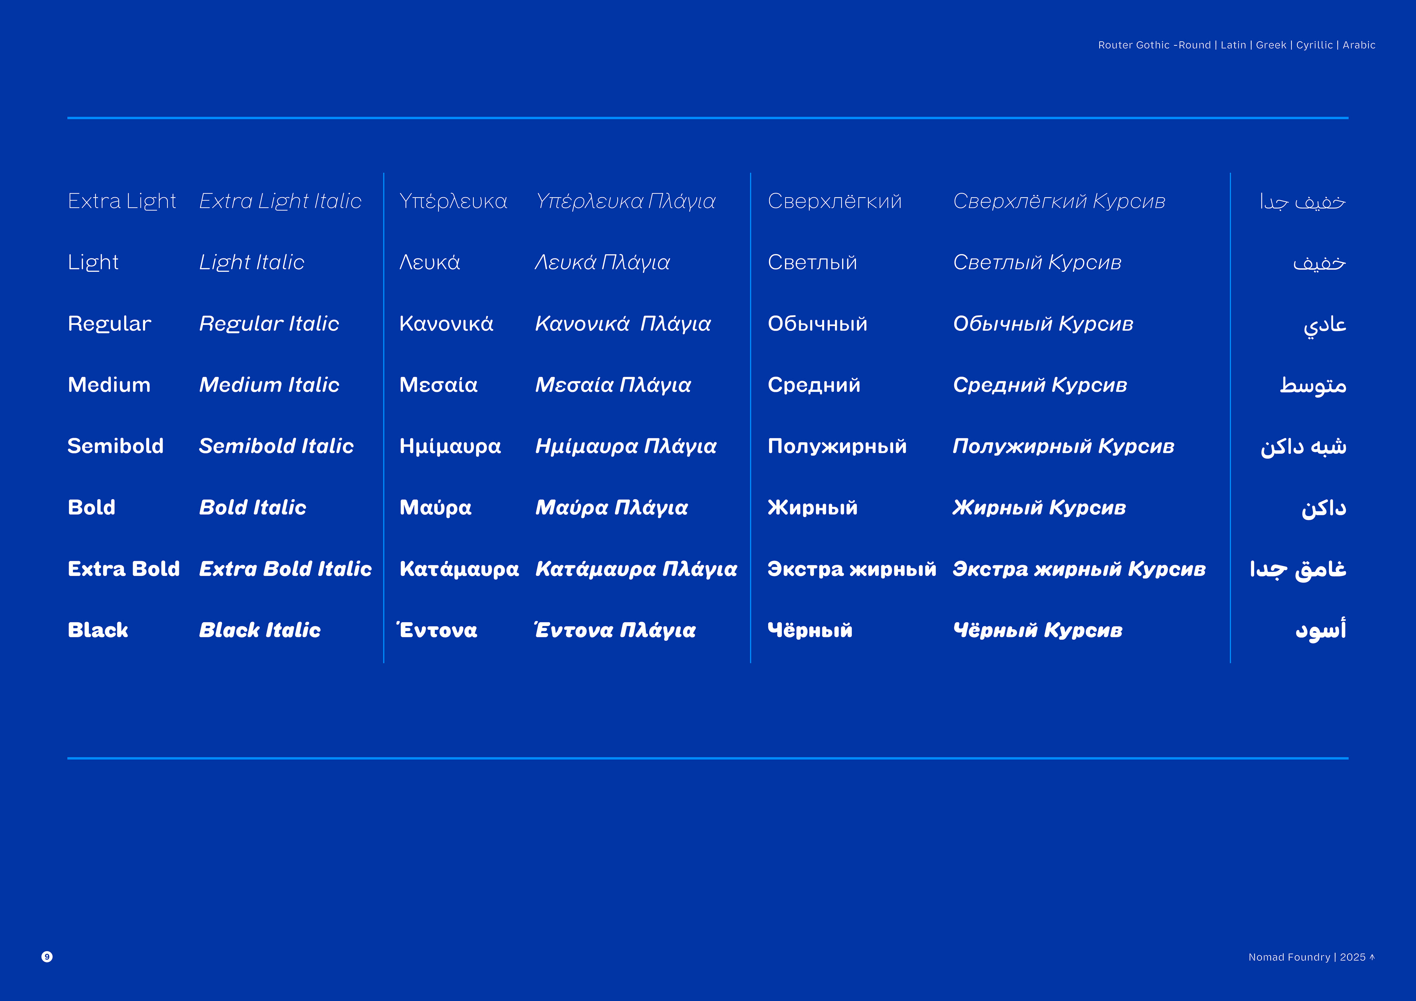Click the Cyrillic text Полужирный Курсив
This screenshot has height=1001, width=1416.
1063,446
